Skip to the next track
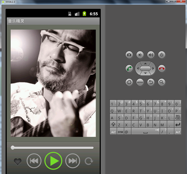The width and height of the screenshot is (187, 174). click(73, 161)
